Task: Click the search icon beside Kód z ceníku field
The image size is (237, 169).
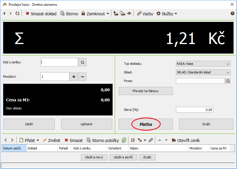Action: coord(82,62)
